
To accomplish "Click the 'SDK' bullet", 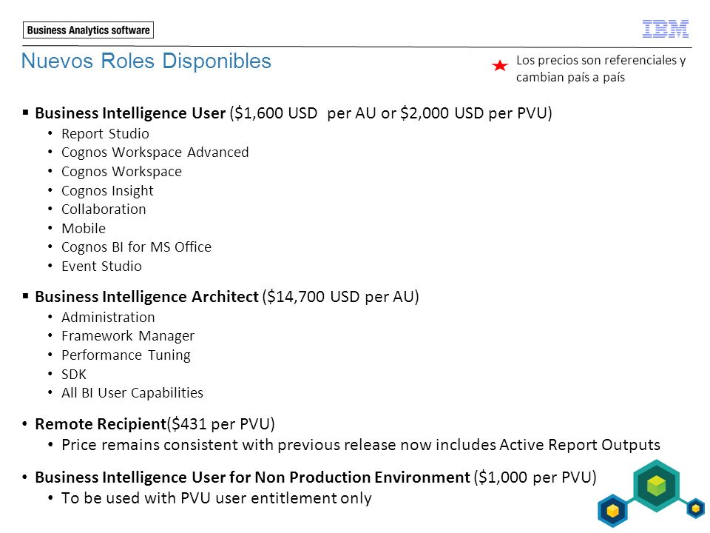I will tap(73, 374).
